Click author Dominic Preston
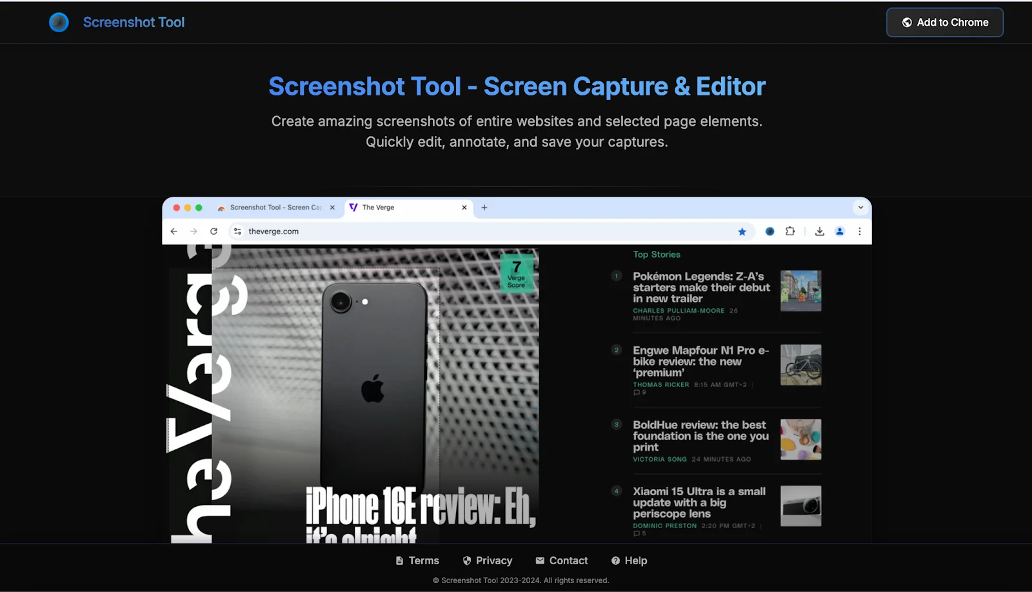The image size is (1032, 592). 664,526
